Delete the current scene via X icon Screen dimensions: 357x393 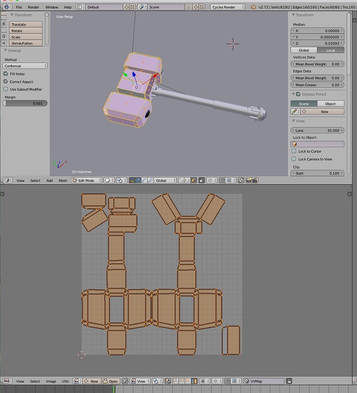click(x=202, y=7)
